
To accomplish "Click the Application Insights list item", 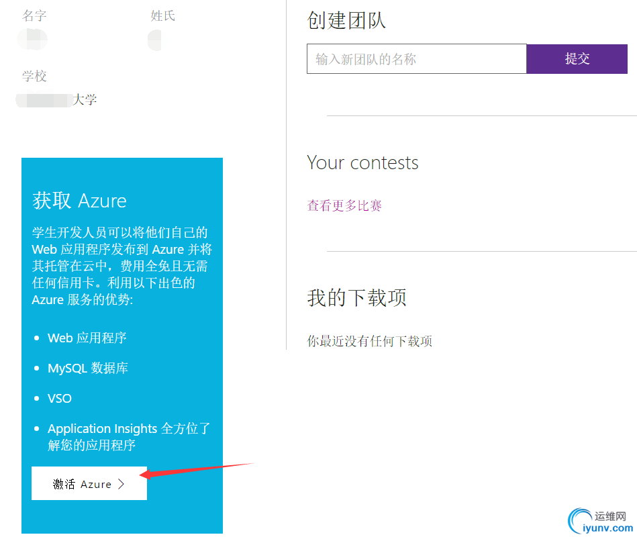I will point(129,437).
